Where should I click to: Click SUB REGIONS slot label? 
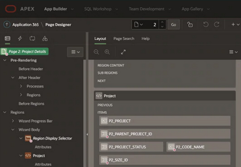coord(107,73)
